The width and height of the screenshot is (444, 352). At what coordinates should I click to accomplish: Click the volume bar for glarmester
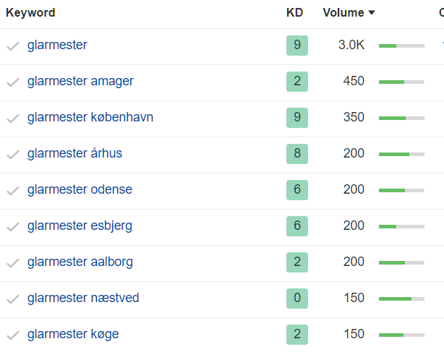(401, 46)
